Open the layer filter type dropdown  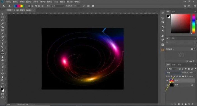tap(171, 69)
